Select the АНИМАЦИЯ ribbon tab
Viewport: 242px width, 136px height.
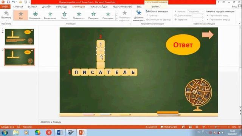[x=78, y=7]
